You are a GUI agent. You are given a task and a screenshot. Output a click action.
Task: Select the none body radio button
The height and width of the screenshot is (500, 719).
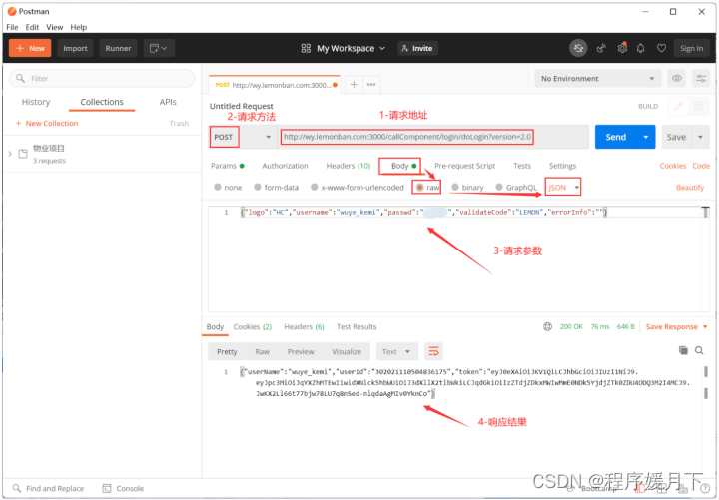click(x=218, y=187)
